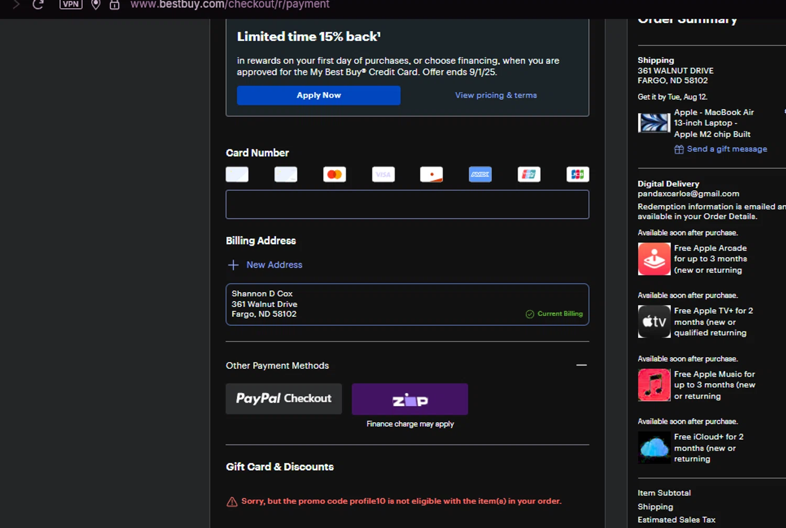This screenshot has height=528, width=786.
Task: Pay with PayPal Checkout
Action: pos(283,399)
